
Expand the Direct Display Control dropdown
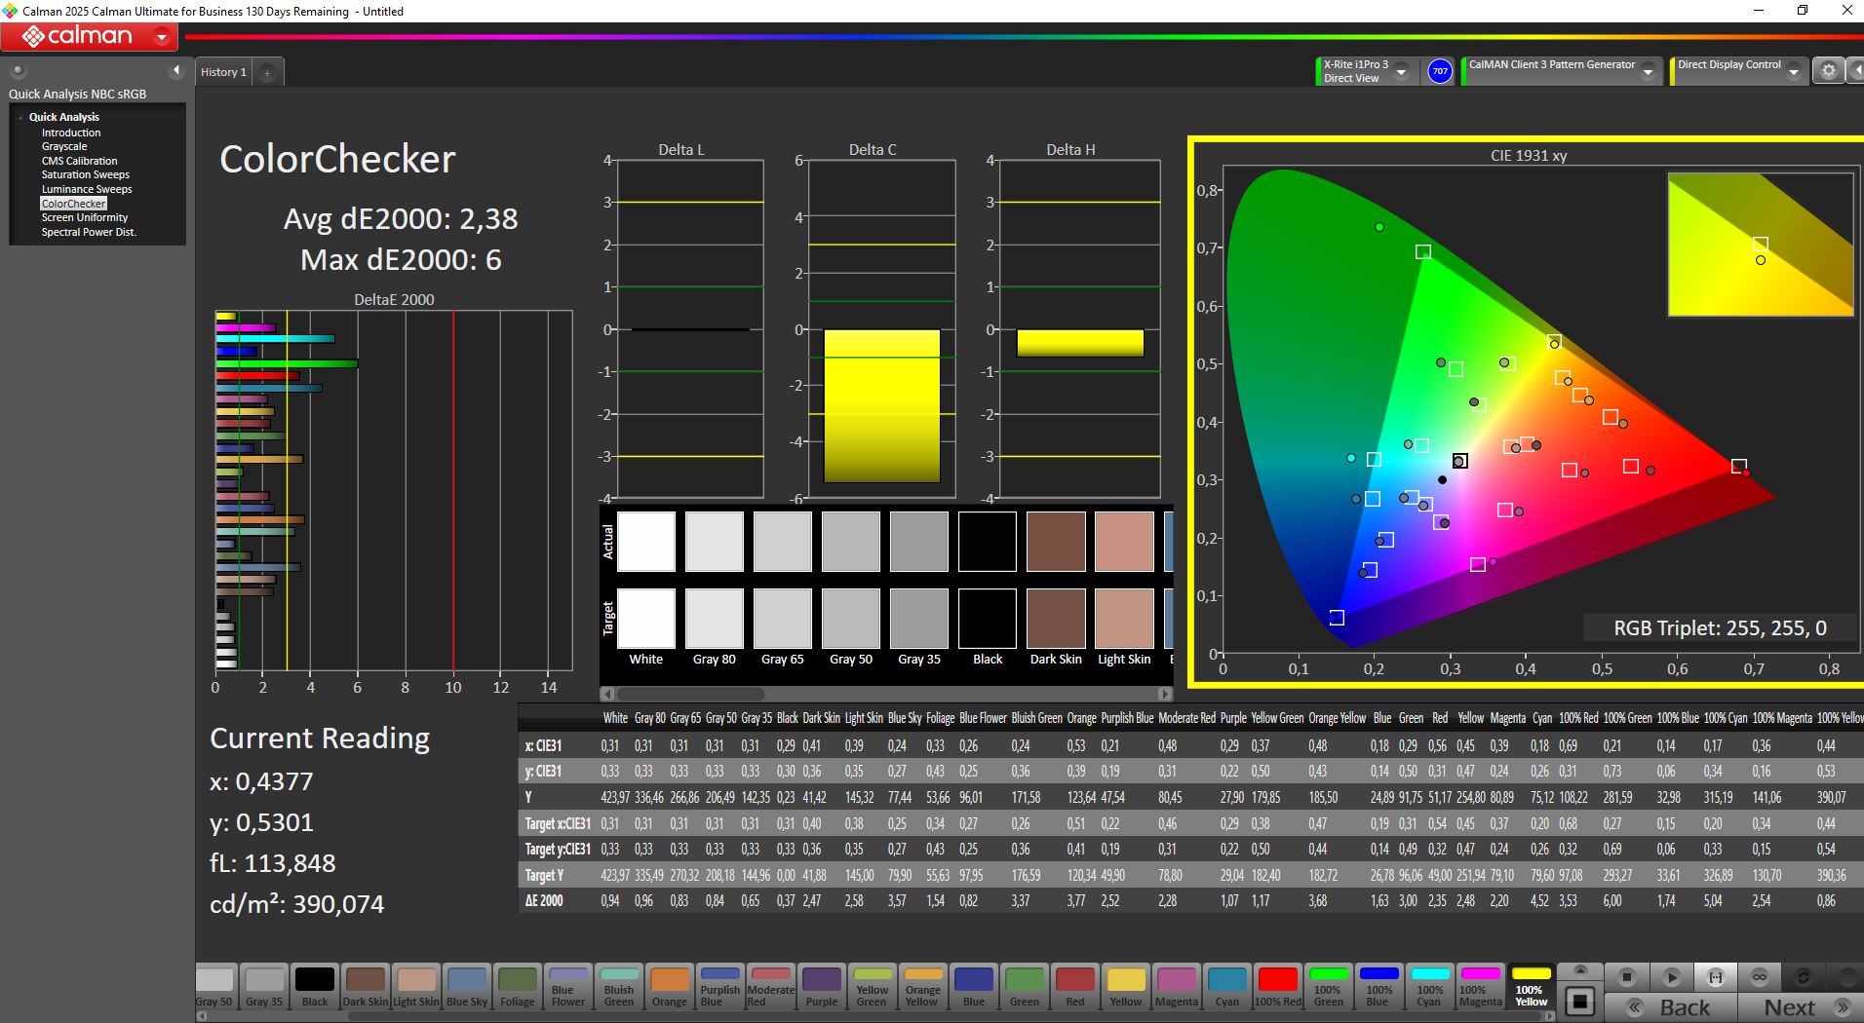pos(1793,72)
